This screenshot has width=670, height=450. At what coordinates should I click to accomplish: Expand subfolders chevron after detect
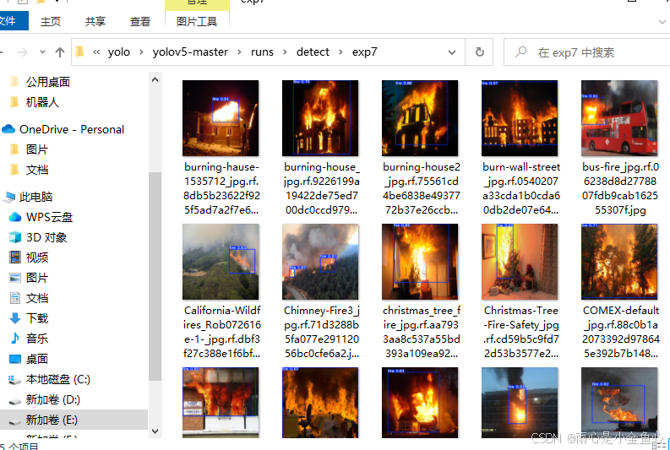pyautogui.click(x=340, y=52)
